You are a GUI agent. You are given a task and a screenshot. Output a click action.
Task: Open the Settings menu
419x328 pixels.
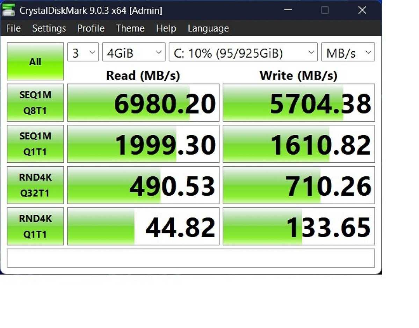[49, 28]
